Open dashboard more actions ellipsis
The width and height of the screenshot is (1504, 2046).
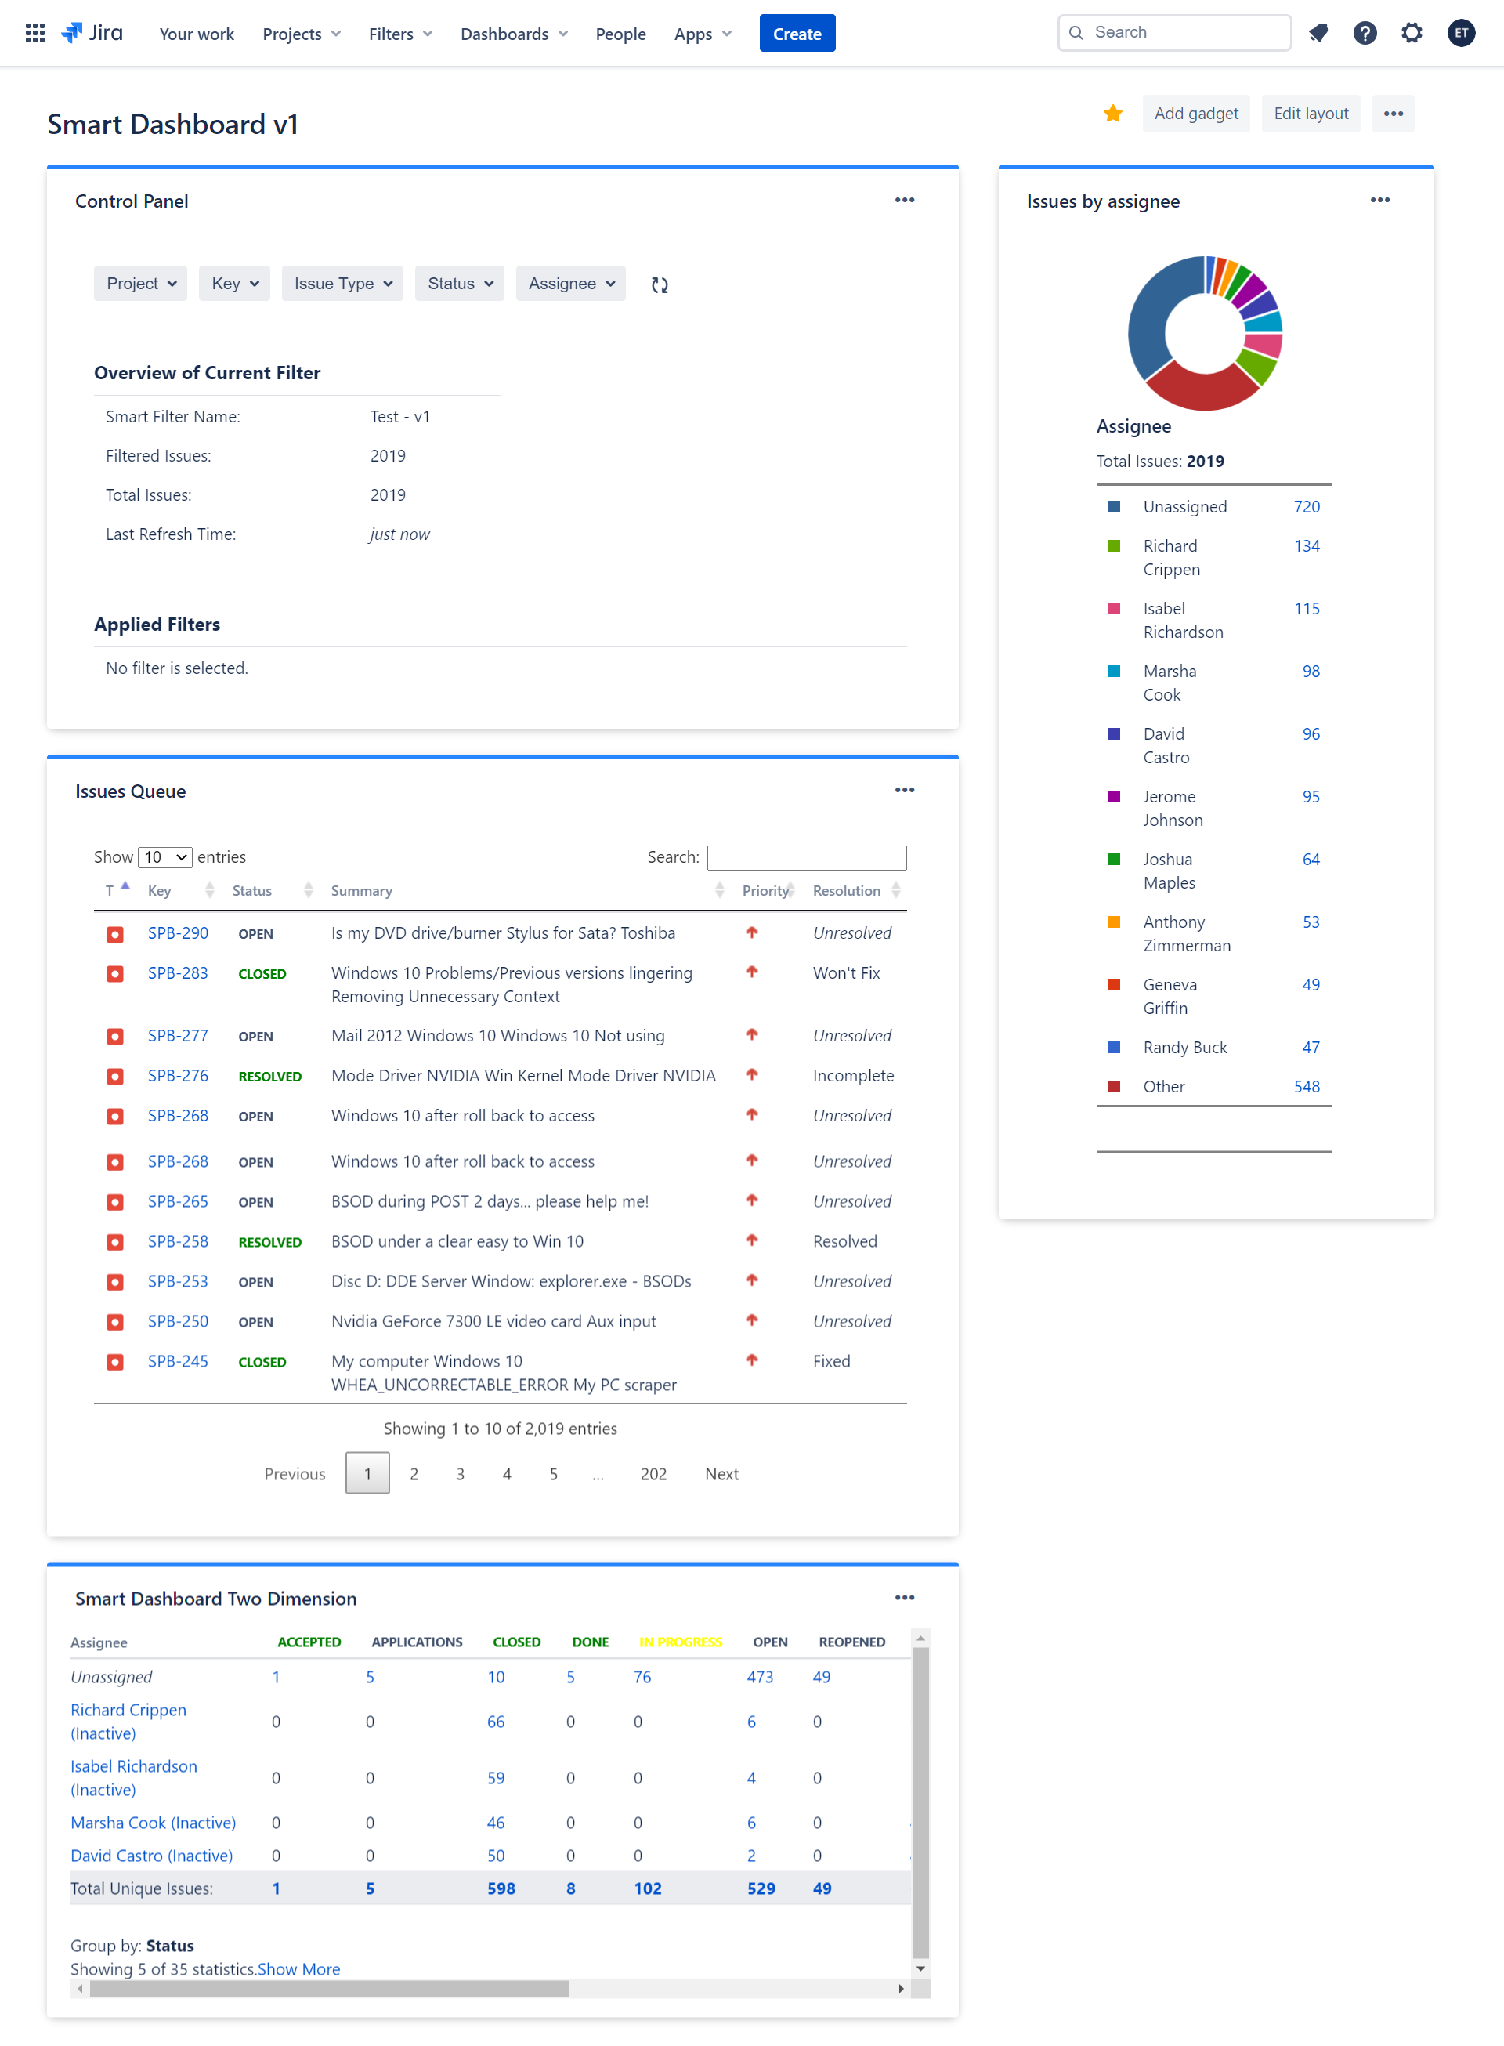click(1392, 114)
